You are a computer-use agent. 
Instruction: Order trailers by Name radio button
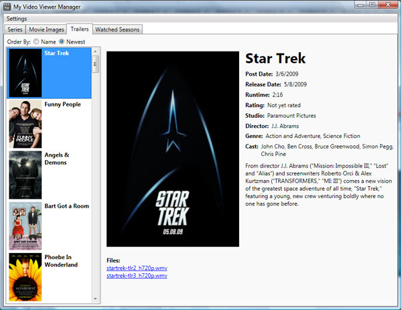(x=36, y=42)
